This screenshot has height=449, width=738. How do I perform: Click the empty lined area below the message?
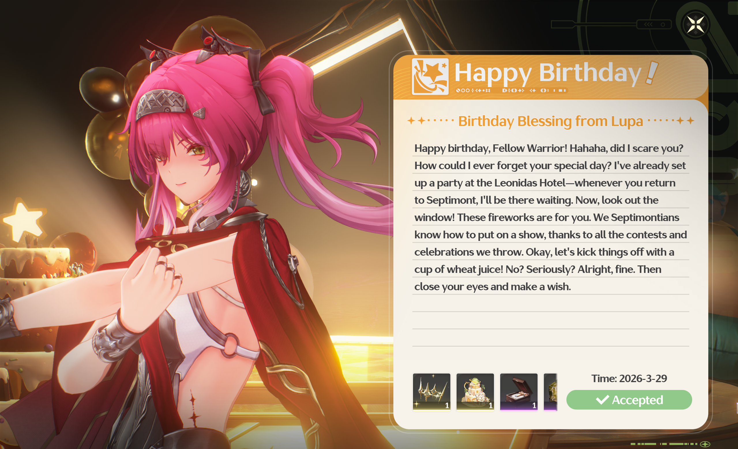click(551, 329)
